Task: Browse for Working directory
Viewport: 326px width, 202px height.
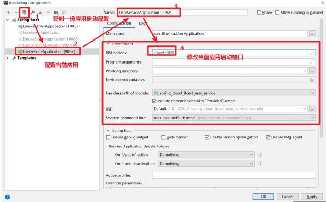Action: click(312, 71)
